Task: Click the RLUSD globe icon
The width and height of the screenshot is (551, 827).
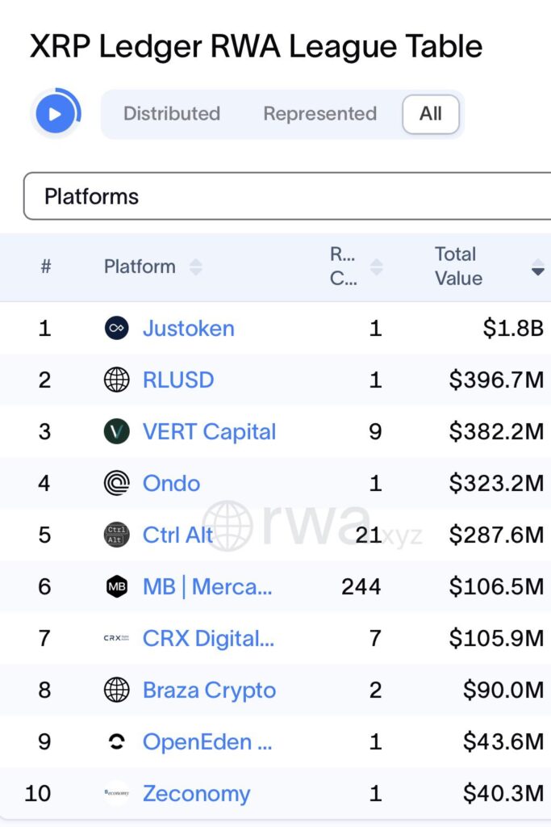Action: pos(116,380)
